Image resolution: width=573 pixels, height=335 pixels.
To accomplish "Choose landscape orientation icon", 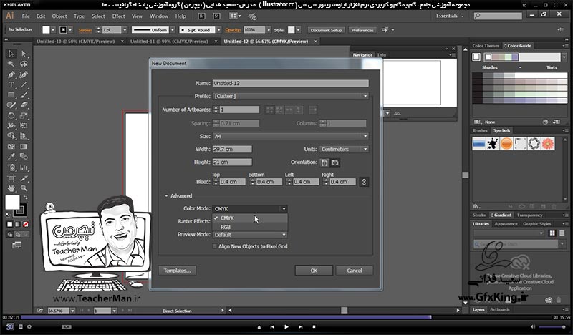I will click(x=334, y=162).
